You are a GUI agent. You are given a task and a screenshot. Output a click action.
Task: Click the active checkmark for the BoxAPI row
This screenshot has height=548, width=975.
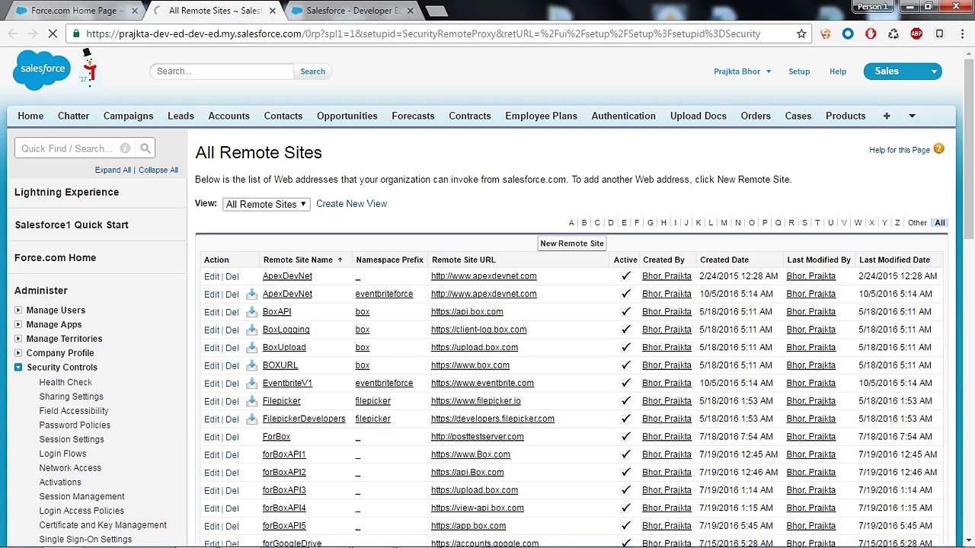pos(625,311)
